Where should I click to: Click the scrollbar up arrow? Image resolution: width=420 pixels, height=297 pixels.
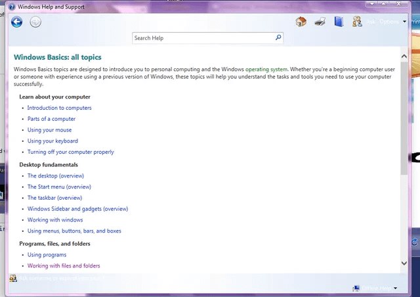pyautogui.click(x=404, y=57)
